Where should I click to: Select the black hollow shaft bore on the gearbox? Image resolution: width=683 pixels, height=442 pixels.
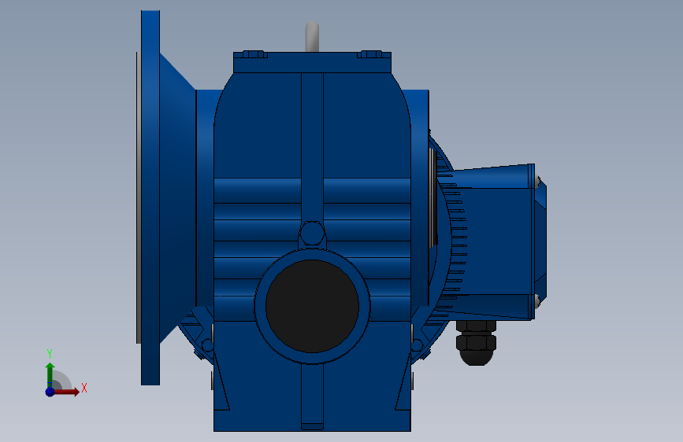point(312,306)
